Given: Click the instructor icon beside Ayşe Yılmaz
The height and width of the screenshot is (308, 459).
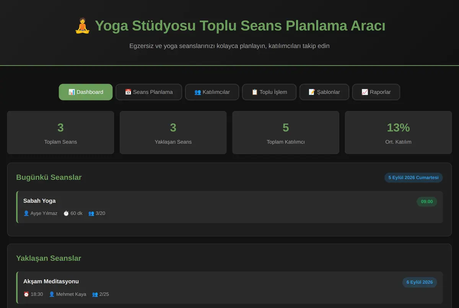Looking at the screenshot, I should pyautogui.click(x=26, y=213).
